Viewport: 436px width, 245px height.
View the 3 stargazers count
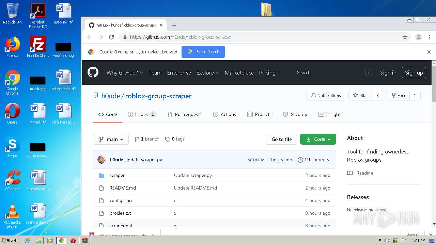pyautogui.click(x=377, y=96)
